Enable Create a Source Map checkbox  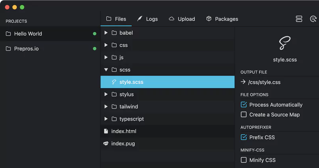[244, 115]
